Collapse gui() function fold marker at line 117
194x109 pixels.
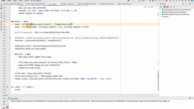pyautogui.click(x=10, y=54)
